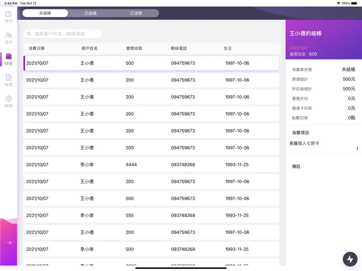This screenshot has height=271, width=362.
Task: Select the highlighted 王小德 500 first row
Action: (151, 63)
